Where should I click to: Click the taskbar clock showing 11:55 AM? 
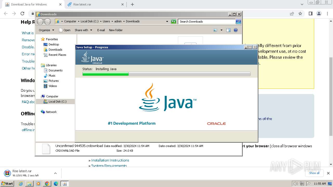point(320,184)
